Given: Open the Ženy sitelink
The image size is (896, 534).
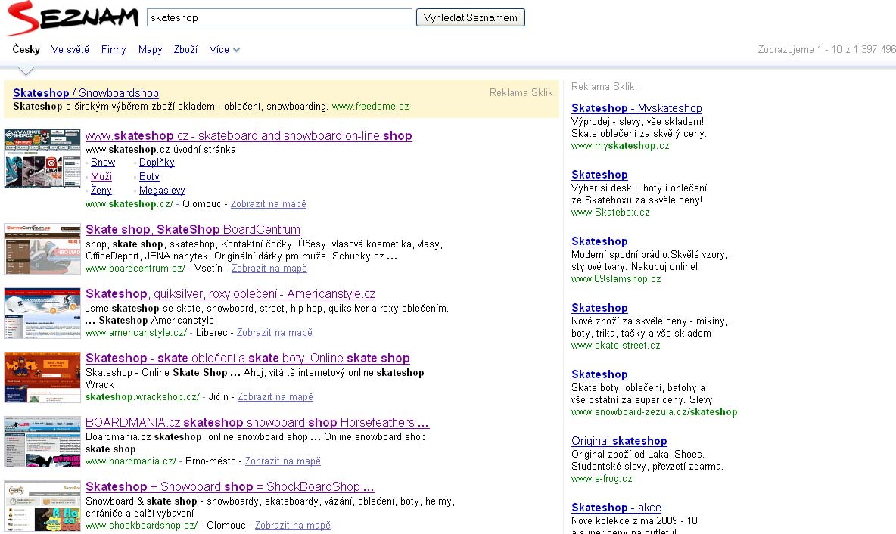Looking at the screenshot, I should click(x=101, y=190).
